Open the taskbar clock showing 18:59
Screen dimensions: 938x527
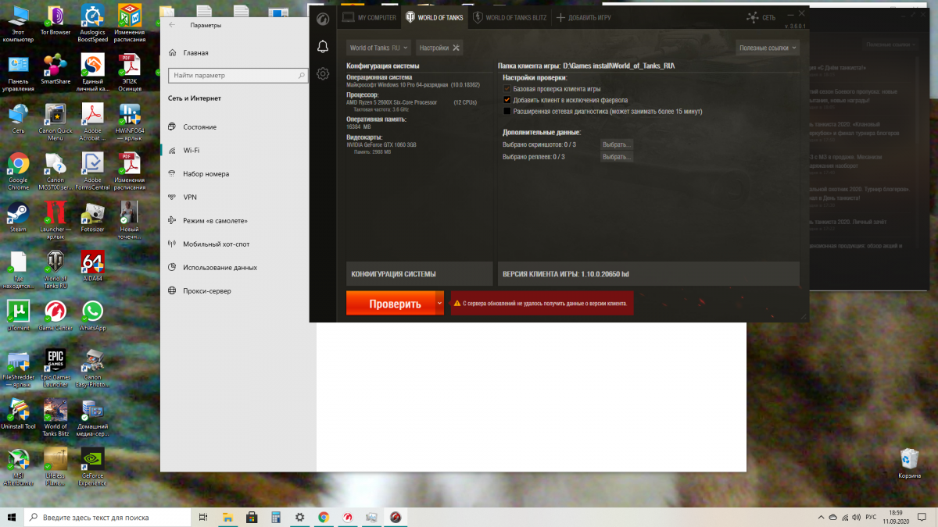pos(896,518)
